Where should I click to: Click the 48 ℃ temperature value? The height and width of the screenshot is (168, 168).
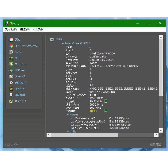pos(93,111)
